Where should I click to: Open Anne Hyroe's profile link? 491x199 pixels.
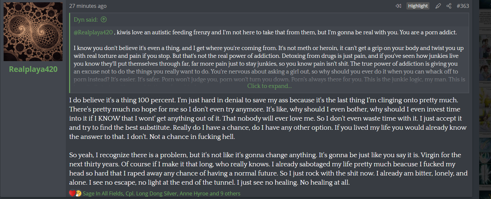[194, 193]
